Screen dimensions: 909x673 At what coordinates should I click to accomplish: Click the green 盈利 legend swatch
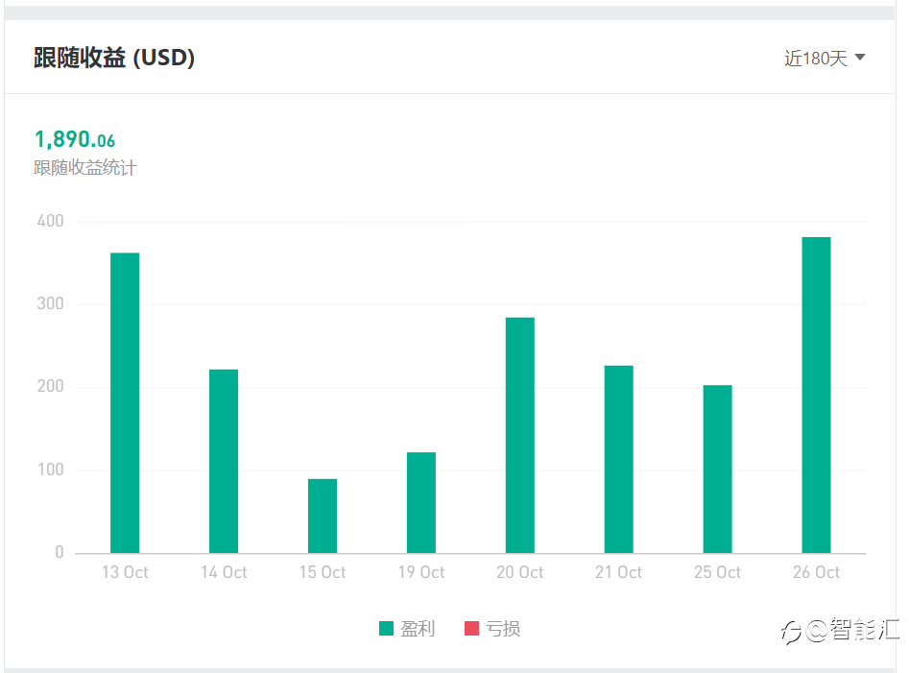tap(387, 629)
